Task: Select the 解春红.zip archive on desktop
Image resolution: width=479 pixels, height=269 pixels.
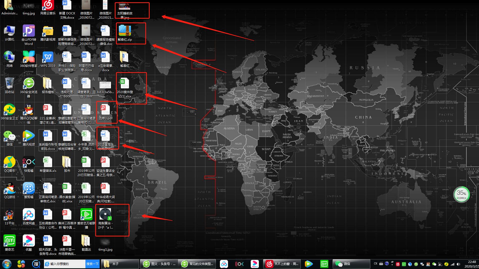Action: [125, 31]
